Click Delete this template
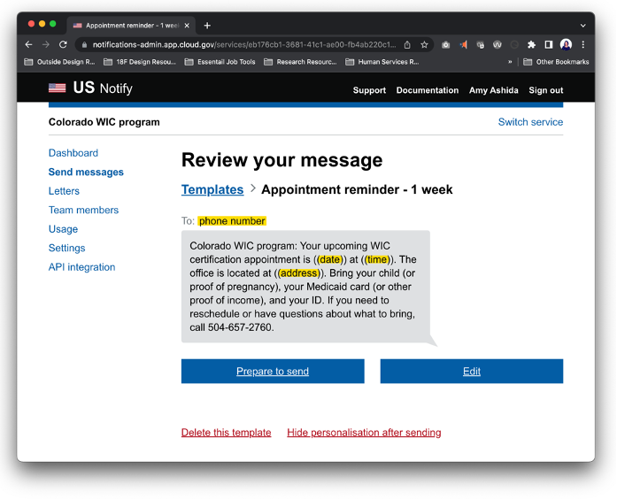Screen dimensions: 617x499 tap(227, 433)
